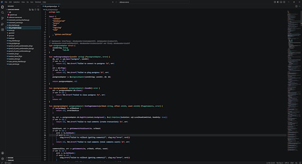Viewport: 302px width, 164px height.
Task: Click the Tab Size status bar item
Action: [280, 163]
